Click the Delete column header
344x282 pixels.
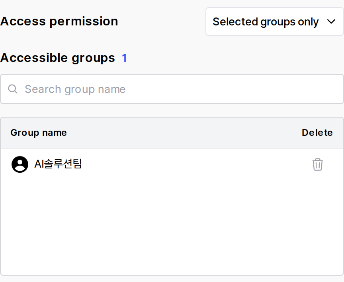tap(317, 133)
